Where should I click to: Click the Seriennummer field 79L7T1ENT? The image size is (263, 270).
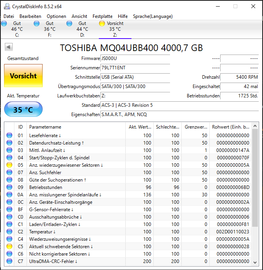(x=135, y=68)
